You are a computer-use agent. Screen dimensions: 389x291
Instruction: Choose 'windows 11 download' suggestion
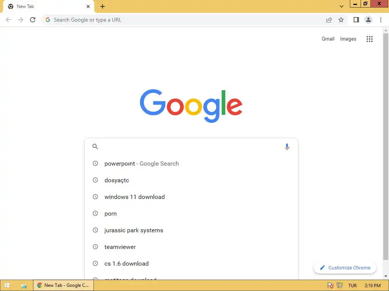[191, 197]
